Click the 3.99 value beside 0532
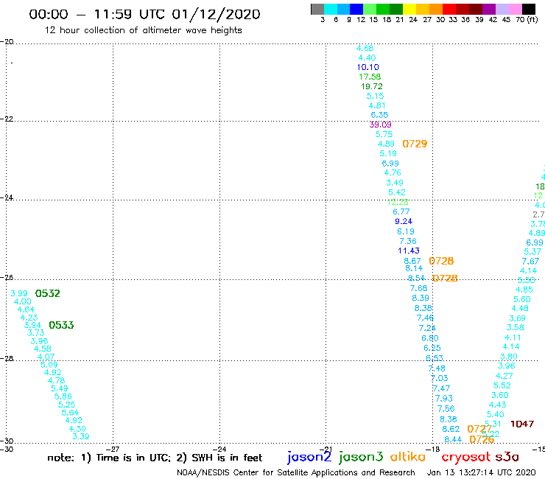Image resolution: width=545 pixels, height=479 pixels. [18, 293]
